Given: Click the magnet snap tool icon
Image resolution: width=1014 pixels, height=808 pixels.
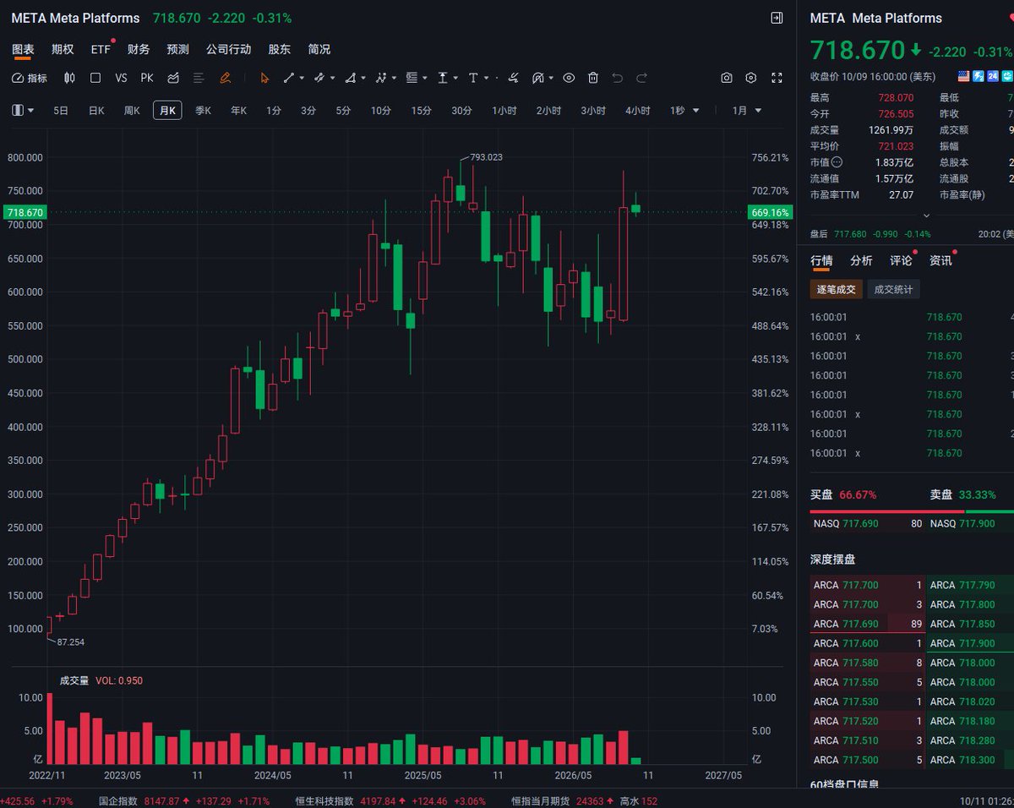Looking at the screenshot, I should point(537,78).
